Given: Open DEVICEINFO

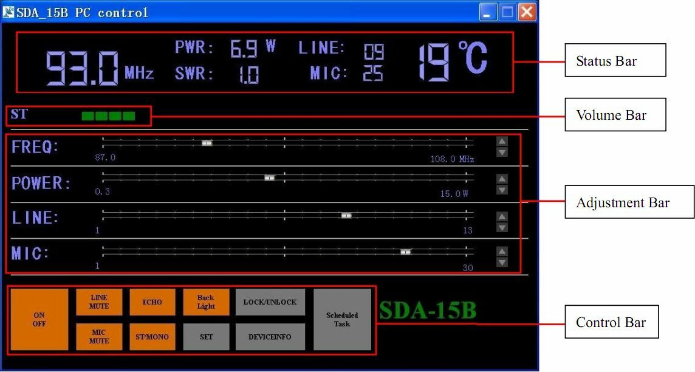Looking at the screenshot, I should coord(270,337).
